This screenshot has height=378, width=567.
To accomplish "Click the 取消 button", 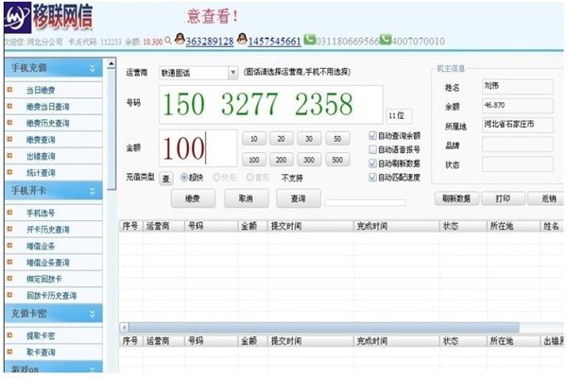I will coord(246,198).
